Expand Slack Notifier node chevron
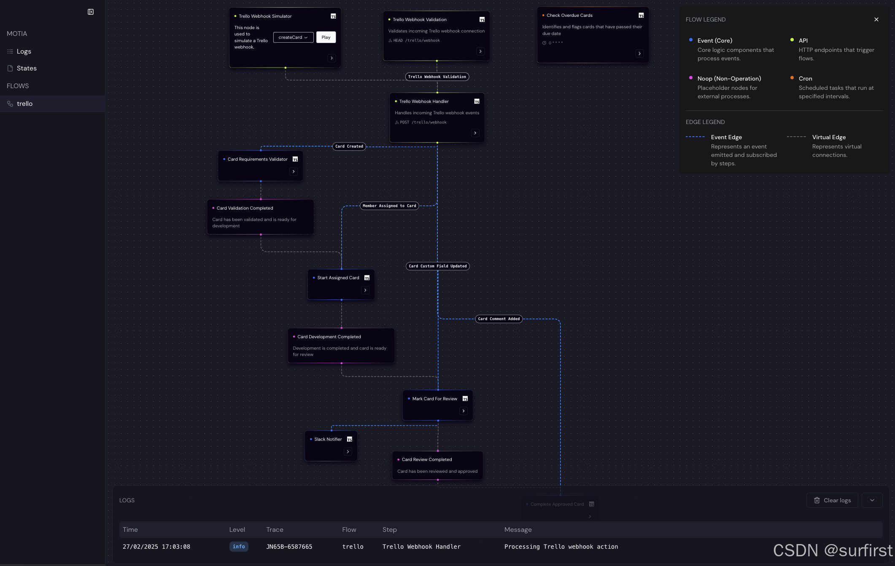The image size is (895, 566). point(348,452)
